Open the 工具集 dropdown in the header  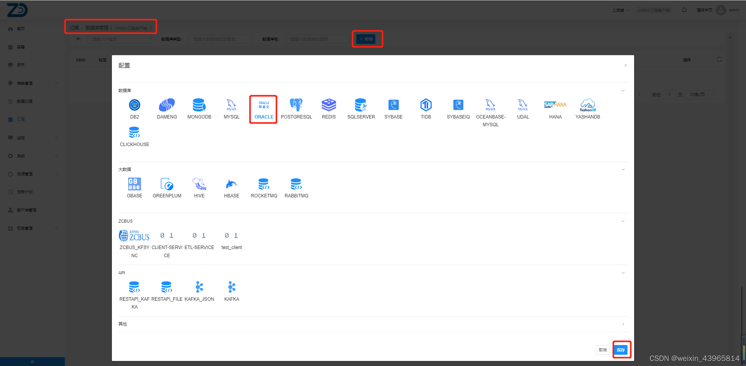(x=621, y=10)
